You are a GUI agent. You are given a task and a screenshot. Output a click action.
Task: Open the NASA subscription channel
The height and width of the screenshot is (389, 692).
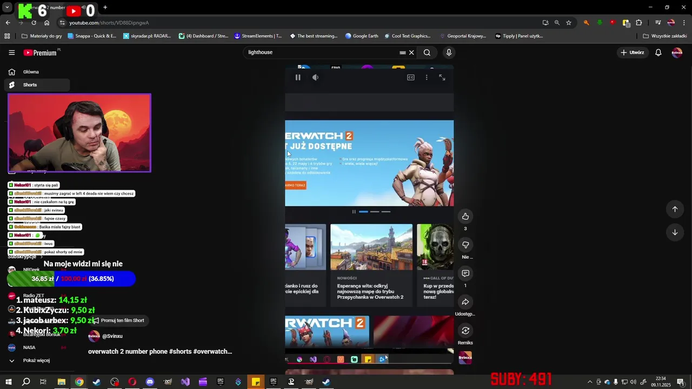click(x=37, y=347)
